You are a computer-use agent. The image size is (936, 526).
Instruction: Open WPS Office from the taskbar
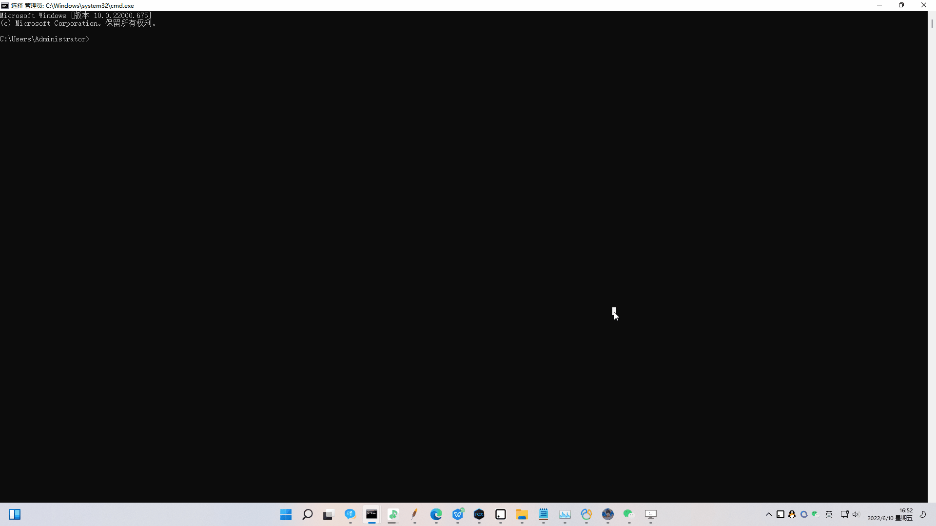(x=458, y=514)
